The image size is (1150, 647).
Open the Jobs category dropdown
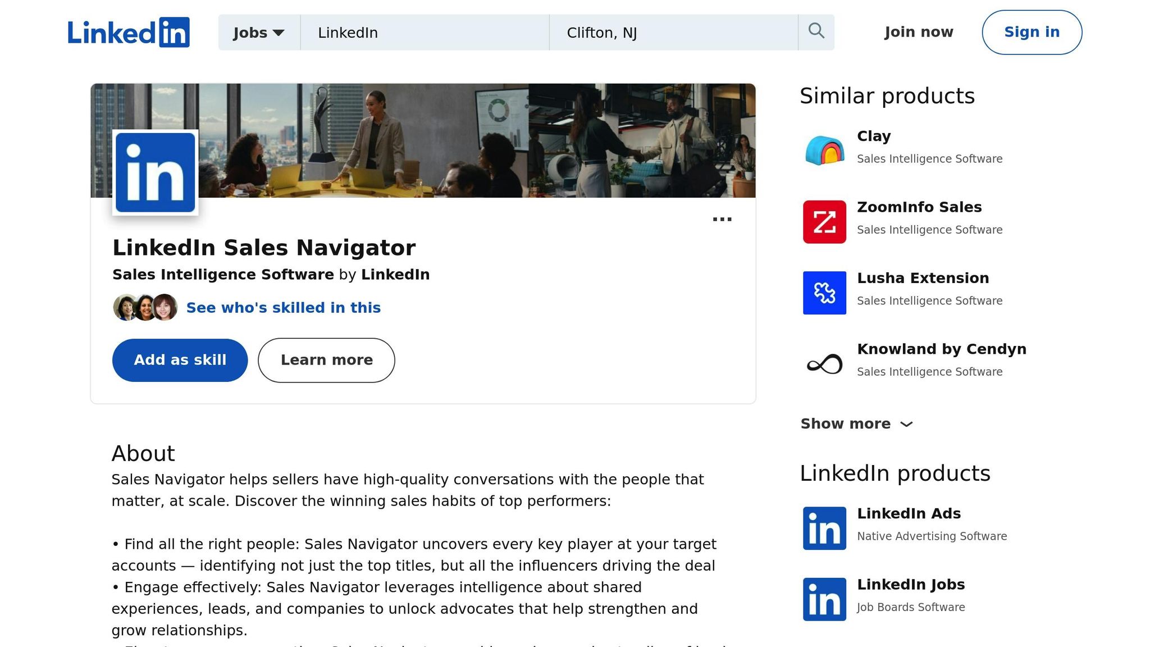258,32
